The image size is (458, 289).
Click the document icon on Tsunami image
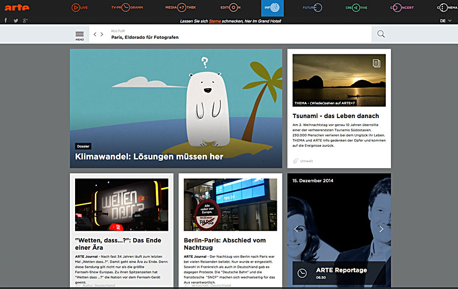click(376, 63)
